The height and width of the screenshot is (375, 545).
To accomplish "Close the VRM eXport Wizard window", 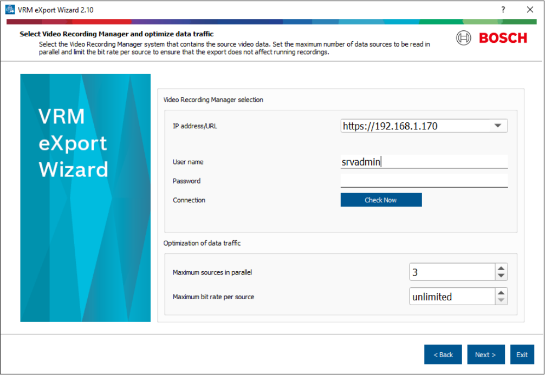I will [x=530, y=9].
